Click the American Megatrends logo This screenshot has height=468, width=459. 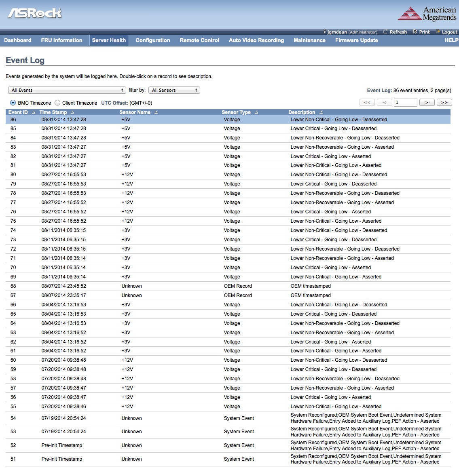click(427, 13)
